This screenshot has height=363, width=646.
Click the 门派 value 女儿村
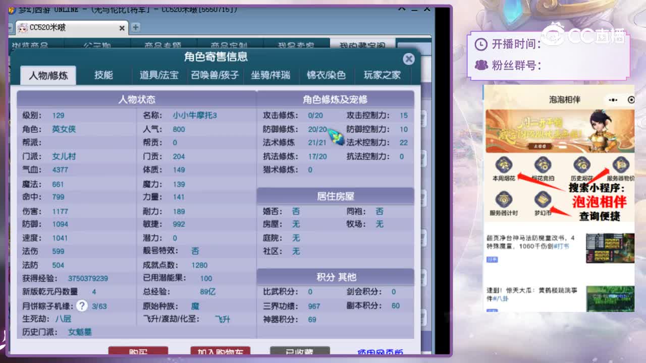pyautogui.click(x=64, y=156)
